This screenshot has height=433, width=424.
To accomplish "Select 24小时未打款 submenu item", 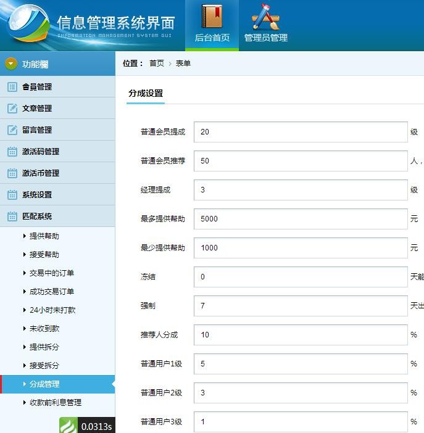I will 52,310.
